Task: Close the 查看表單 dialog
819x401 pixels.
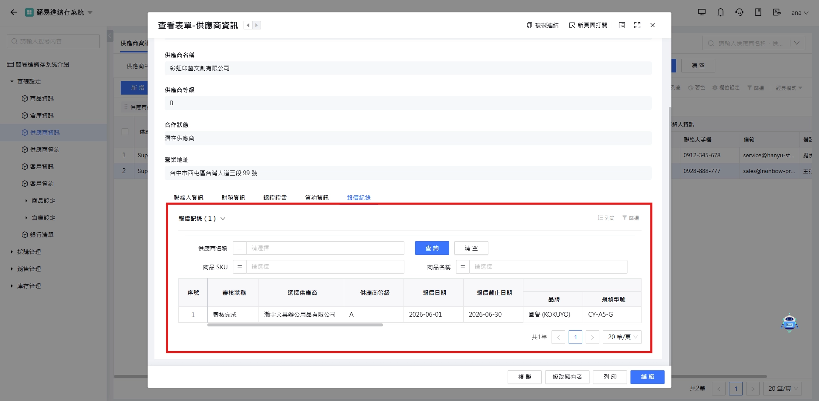Action: tap(653, 25)
